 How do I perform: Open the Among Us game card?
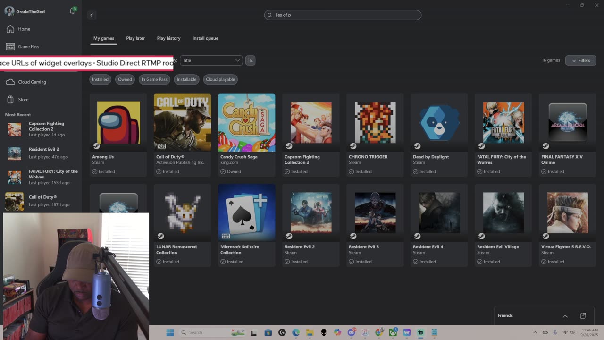click(x=118, y=135)
